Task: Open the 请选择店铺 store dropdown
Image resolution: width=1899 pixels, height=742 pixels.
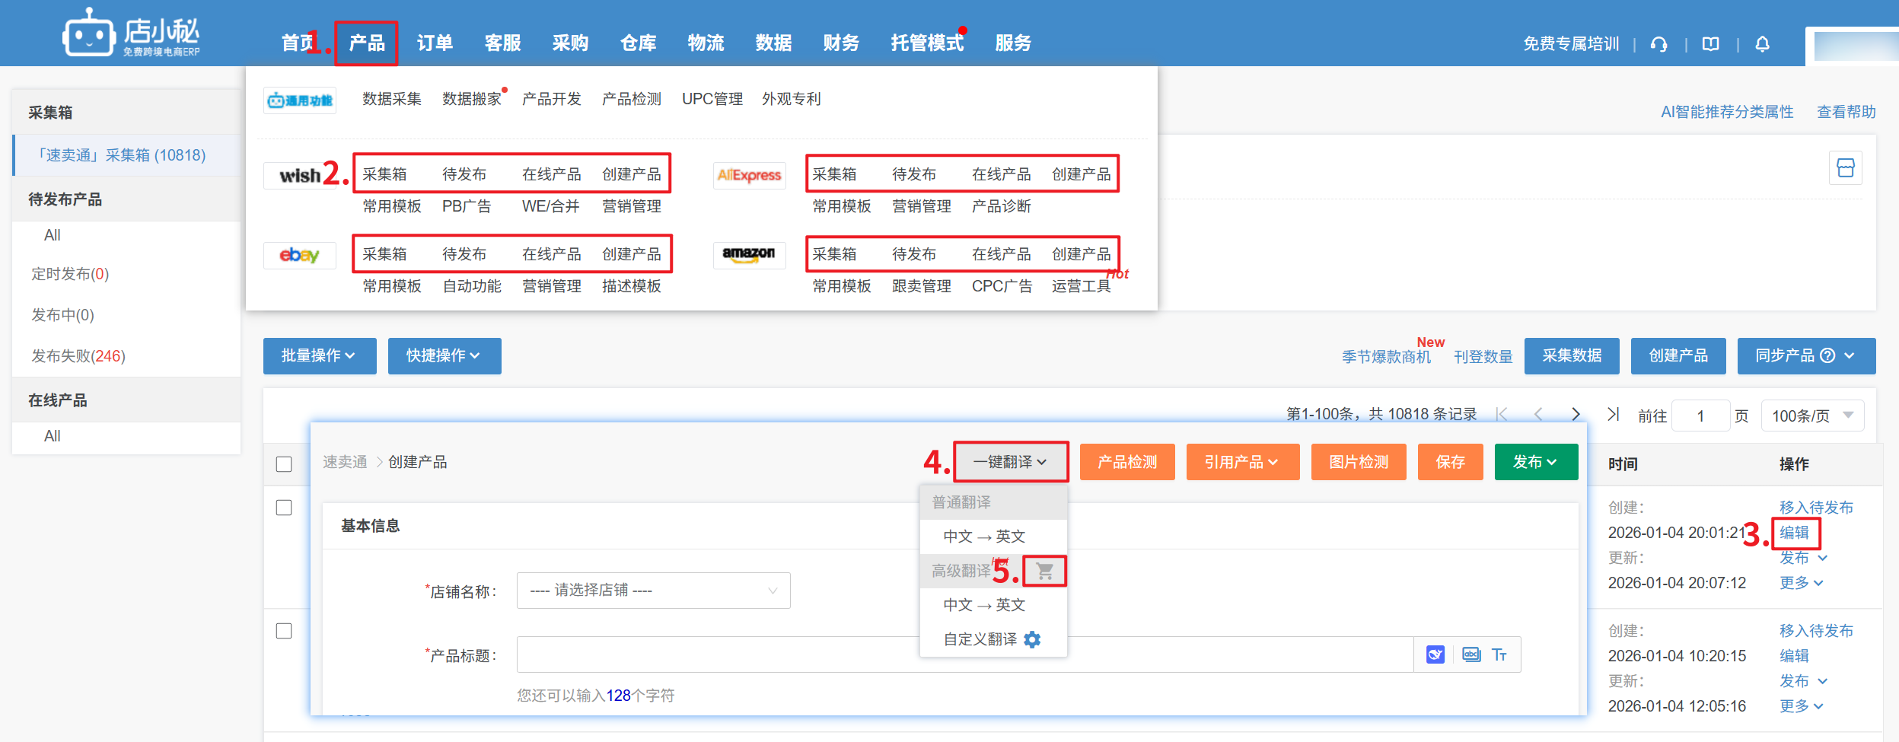Action: [653, 591]
